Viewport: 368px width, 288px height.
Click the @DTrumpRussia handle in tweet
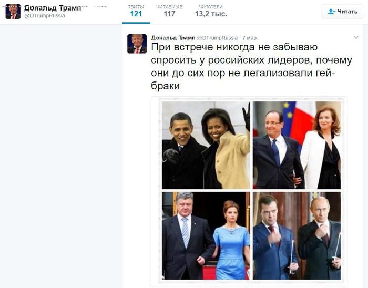217,37
